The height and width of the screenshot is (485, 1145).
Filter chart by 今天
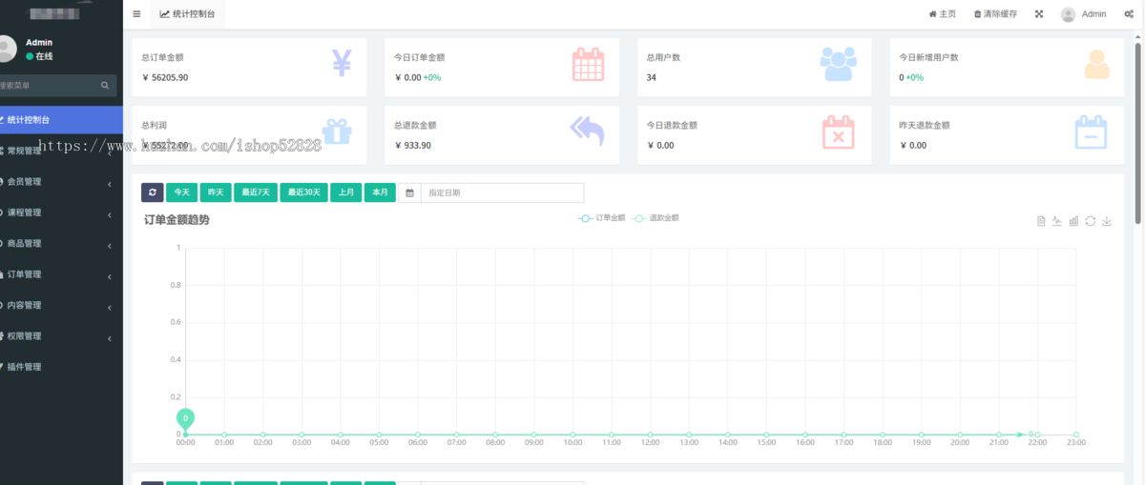click(181, 192)
